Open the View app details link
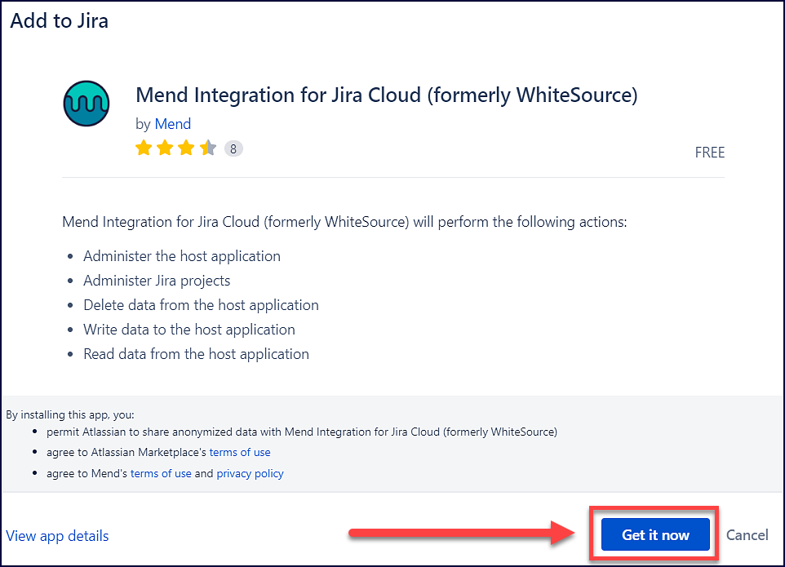 (x=57, y=536)
